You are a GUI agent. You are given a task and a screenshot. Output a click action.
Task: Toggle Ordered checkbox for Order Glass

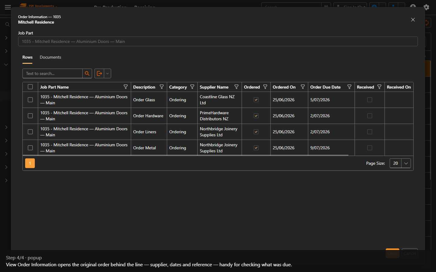[256, 100]
